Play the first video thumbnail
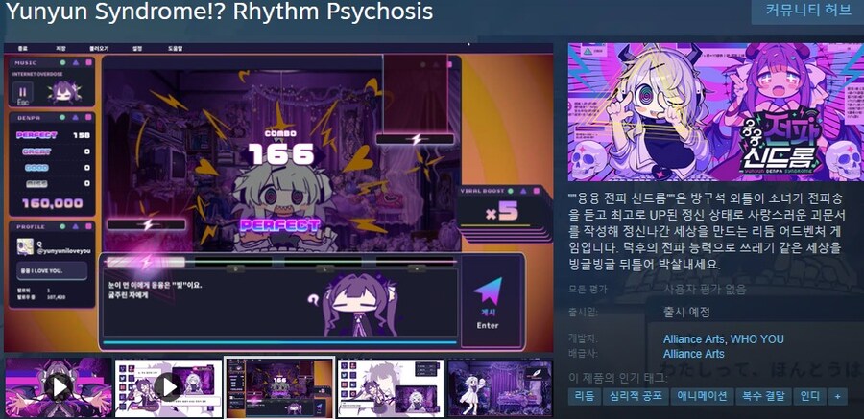 click(x=59, y=385)
